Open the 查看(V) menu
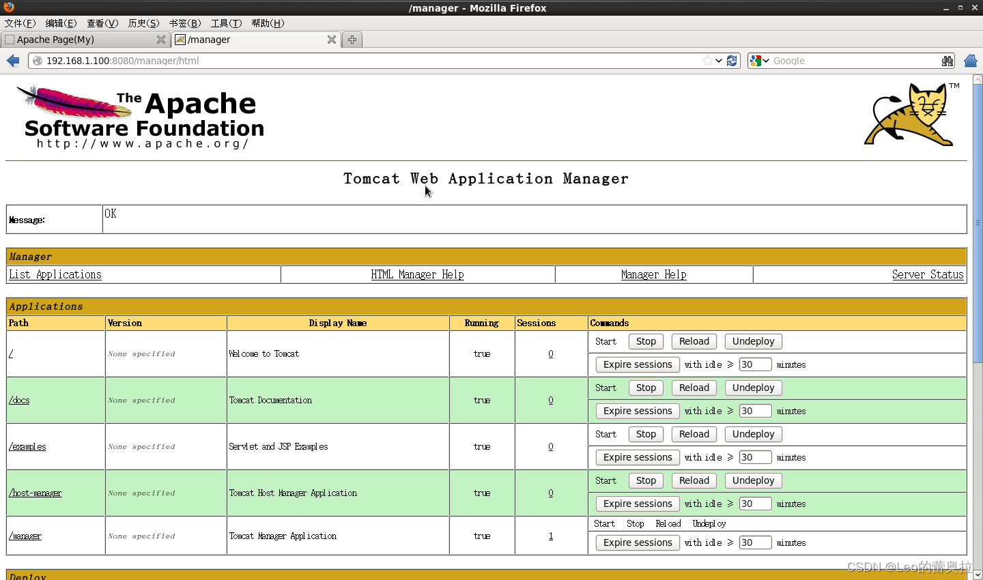This screenshot has height=580, width=983. coord(102,23)
